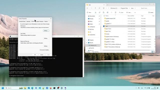Expand the breadcrumb chevron after Java
The image size is (160, 90).
coord(135,8)
